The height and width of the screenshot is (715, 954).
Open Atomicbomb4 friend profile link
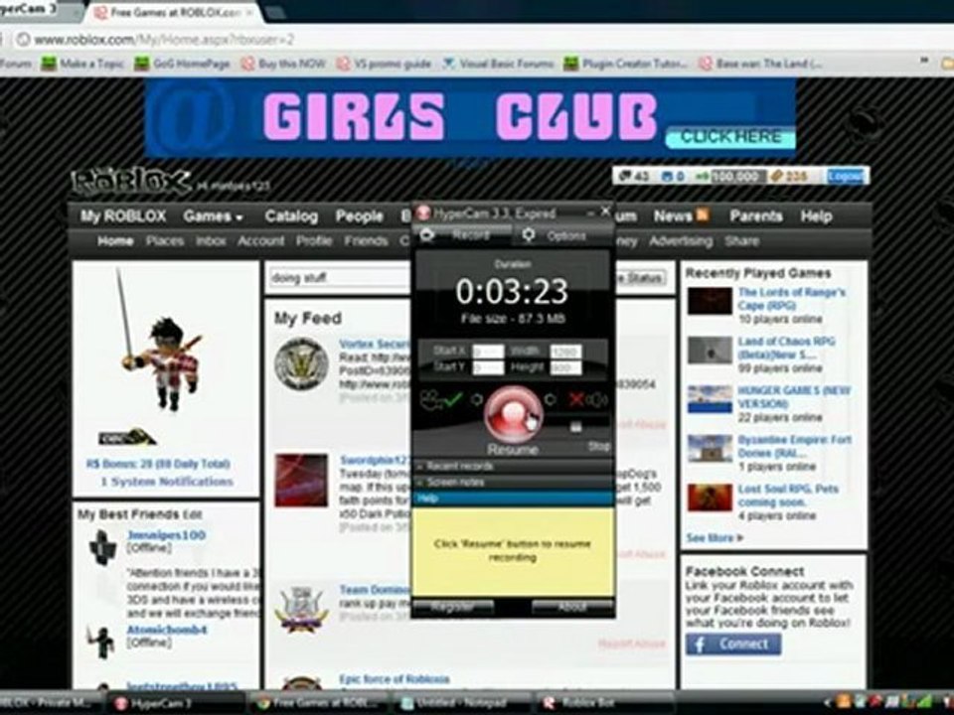pyautogui.click(x=167, y=630)
